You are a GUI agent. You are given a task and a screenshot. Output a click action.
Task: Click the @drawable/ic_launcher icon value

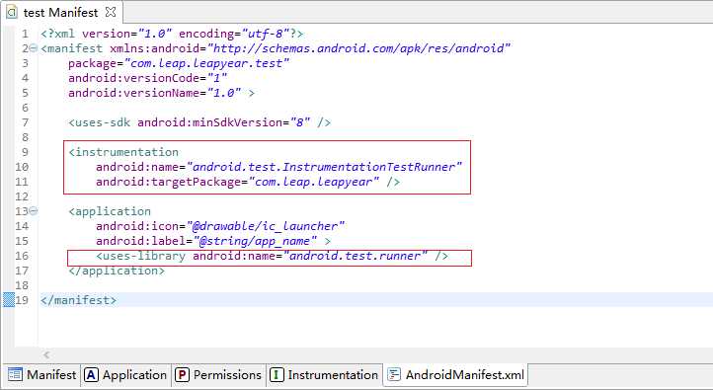click(266, 226)
